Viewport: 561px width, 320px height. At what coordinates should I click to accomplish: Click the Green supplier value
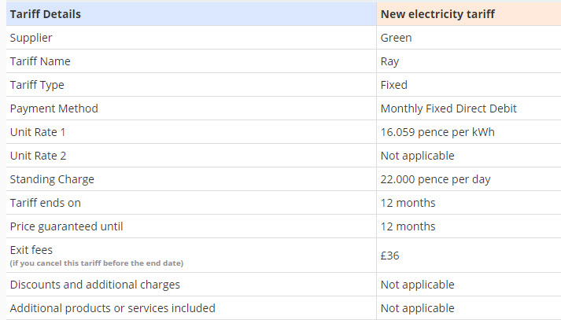point(396,38)
